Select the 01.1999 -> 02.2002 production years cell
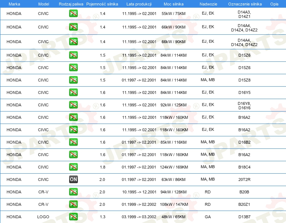This screenshot has width=286, height=223. tap(139, 204)
